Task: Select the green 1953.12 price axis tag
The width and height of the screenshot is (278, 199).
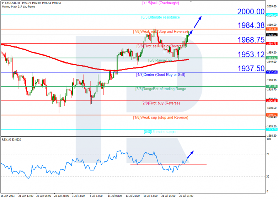Action: tap(272, 58)
